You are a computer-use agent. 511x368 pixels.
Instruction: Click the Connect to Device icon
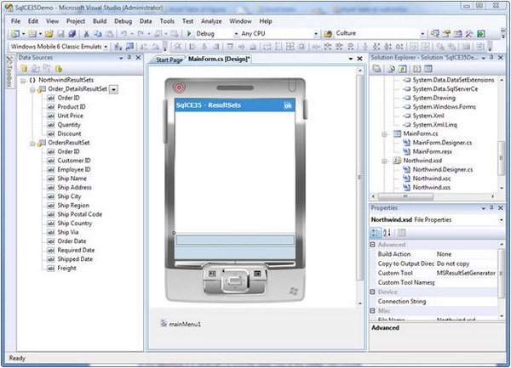[118, 47]
